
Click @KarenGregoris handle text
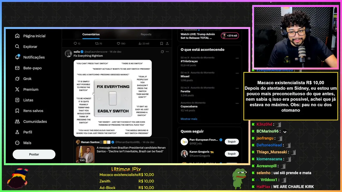pos(200,156)
